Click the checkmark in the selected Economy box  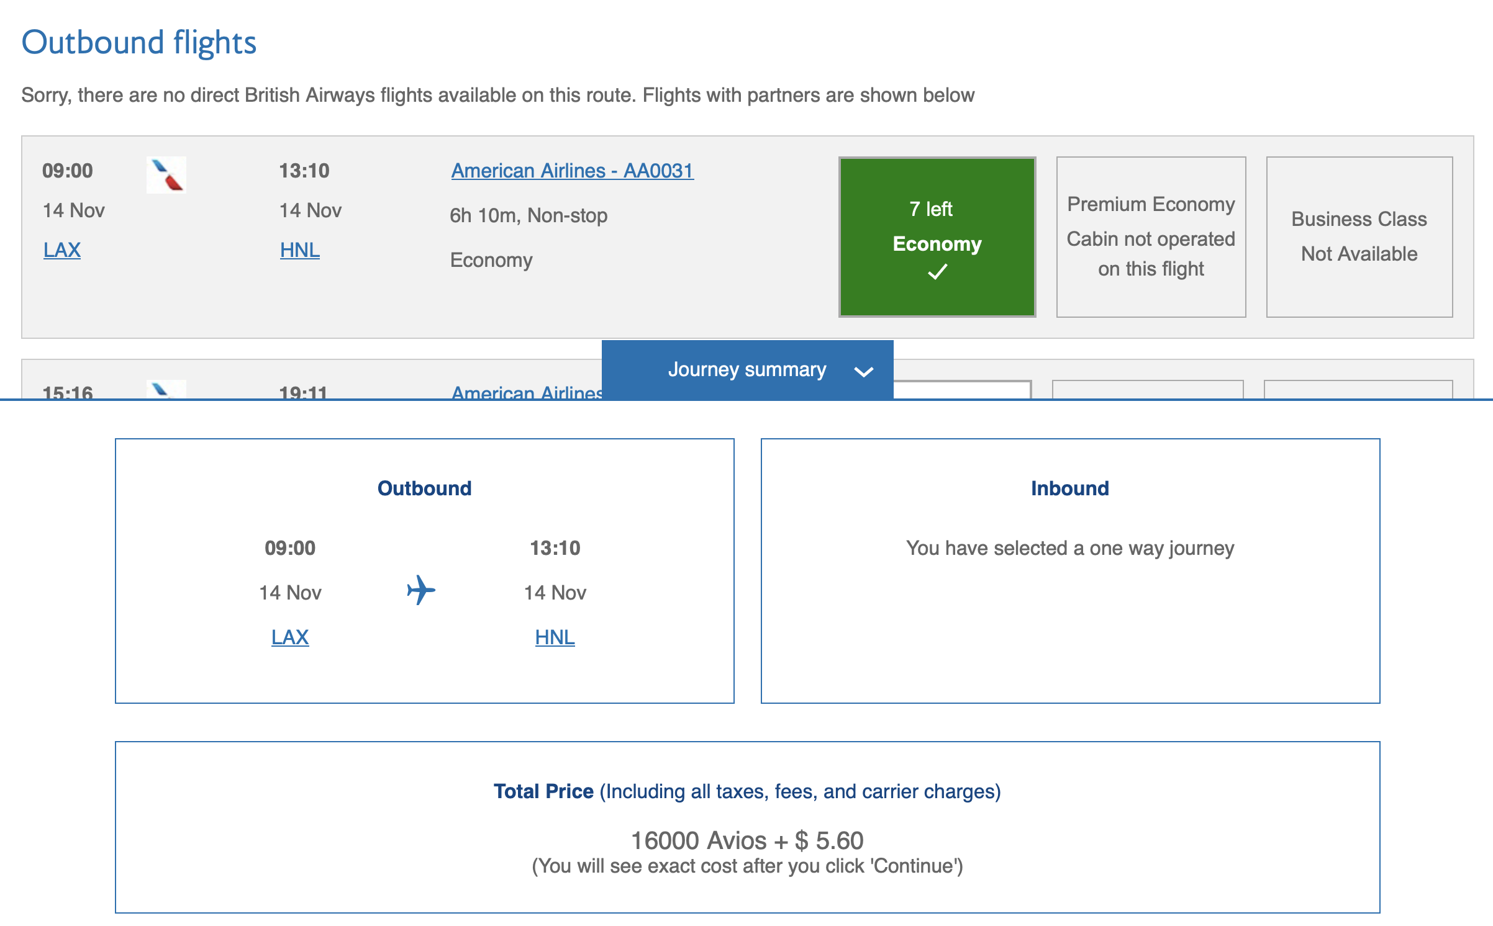click(x=937, y=272)
